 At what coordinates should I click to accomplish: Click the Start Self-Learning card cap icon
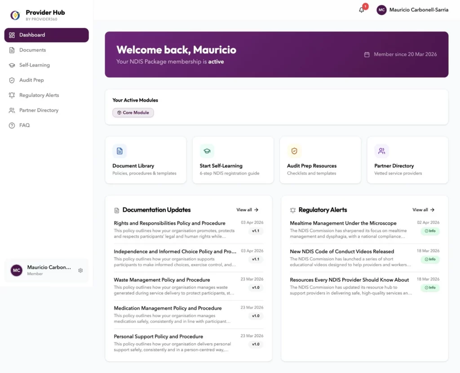[207, 151]
